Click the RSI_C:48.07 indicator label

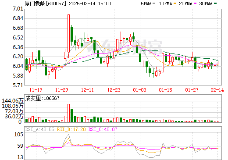coord(103,129)
